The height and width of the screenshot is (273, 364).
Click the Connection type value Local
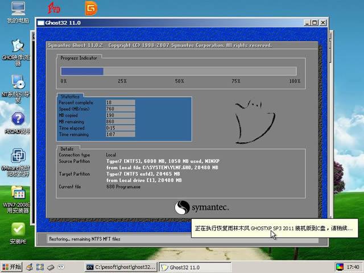(111, 155)
